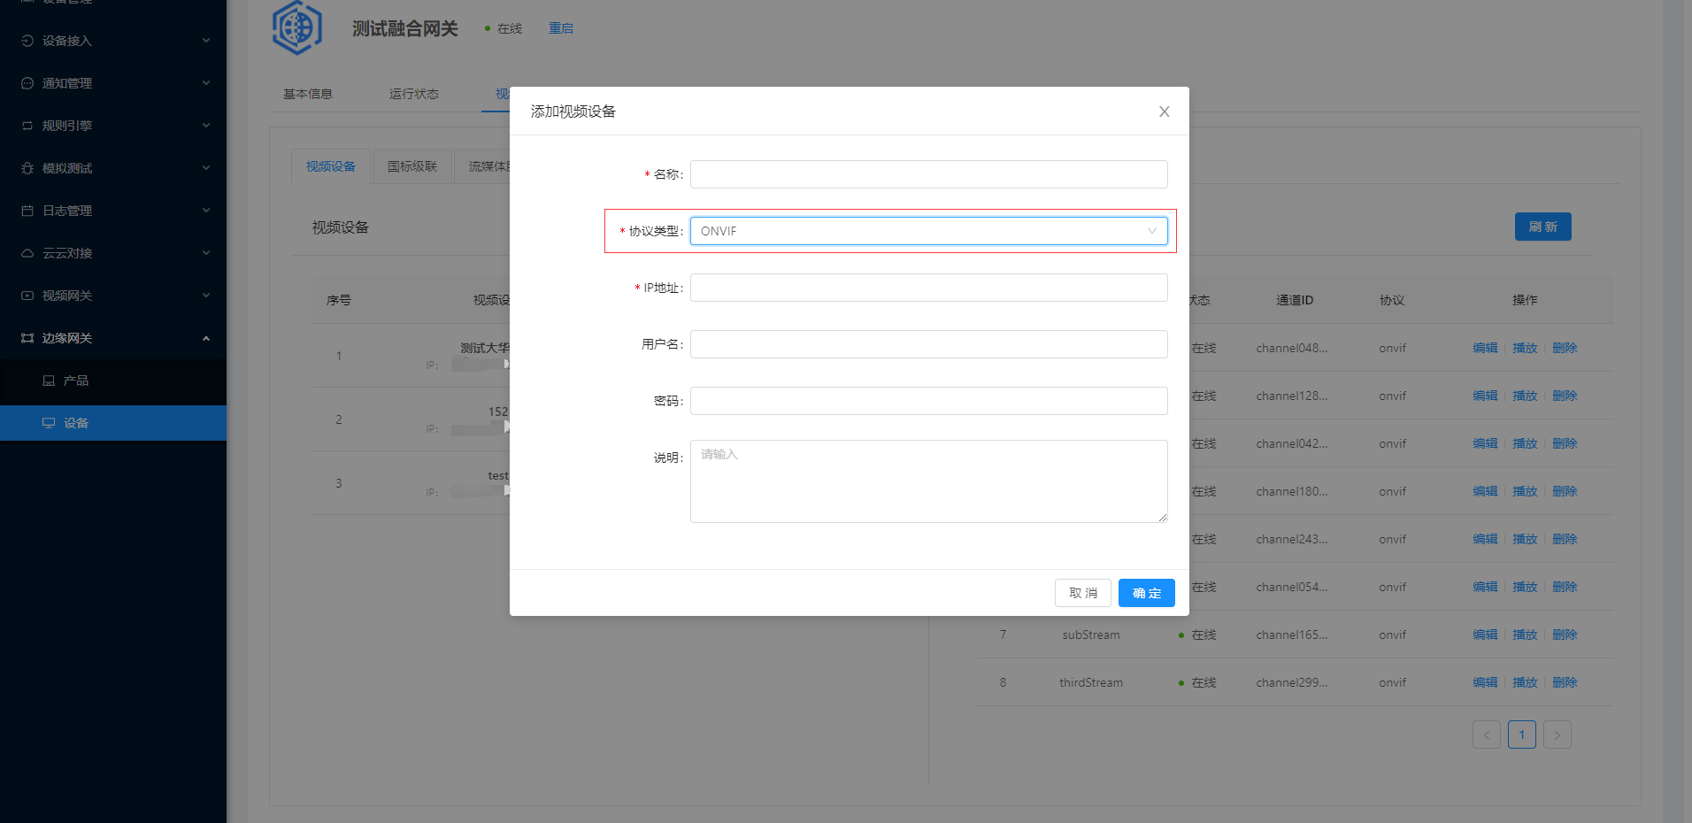This screenshot has height=823, width=1692.
Task: Click the 视频网关 video icon
Action: pyautogui.click(x=27, y=296)
